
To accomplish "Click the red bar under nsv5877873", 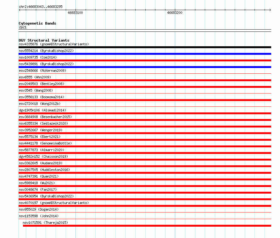I will pyautogui.click(x=145, y=153).
